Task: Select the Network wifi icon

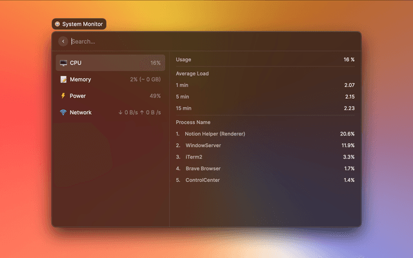Action: [63, 112]
